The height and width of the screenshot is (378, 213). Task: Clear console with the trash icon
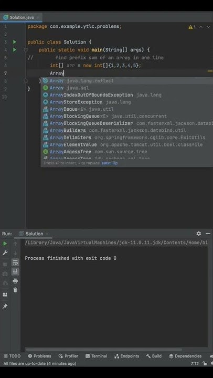15,290
